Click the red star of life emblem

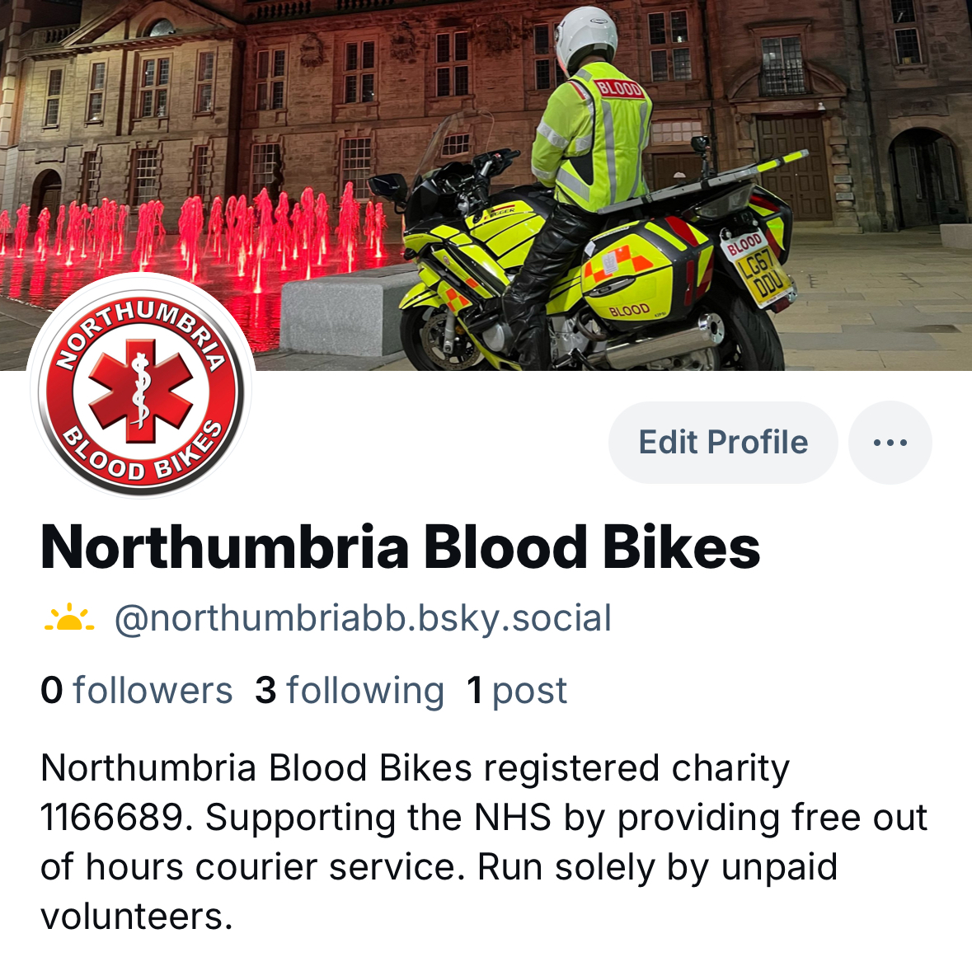tap(141, 391)
